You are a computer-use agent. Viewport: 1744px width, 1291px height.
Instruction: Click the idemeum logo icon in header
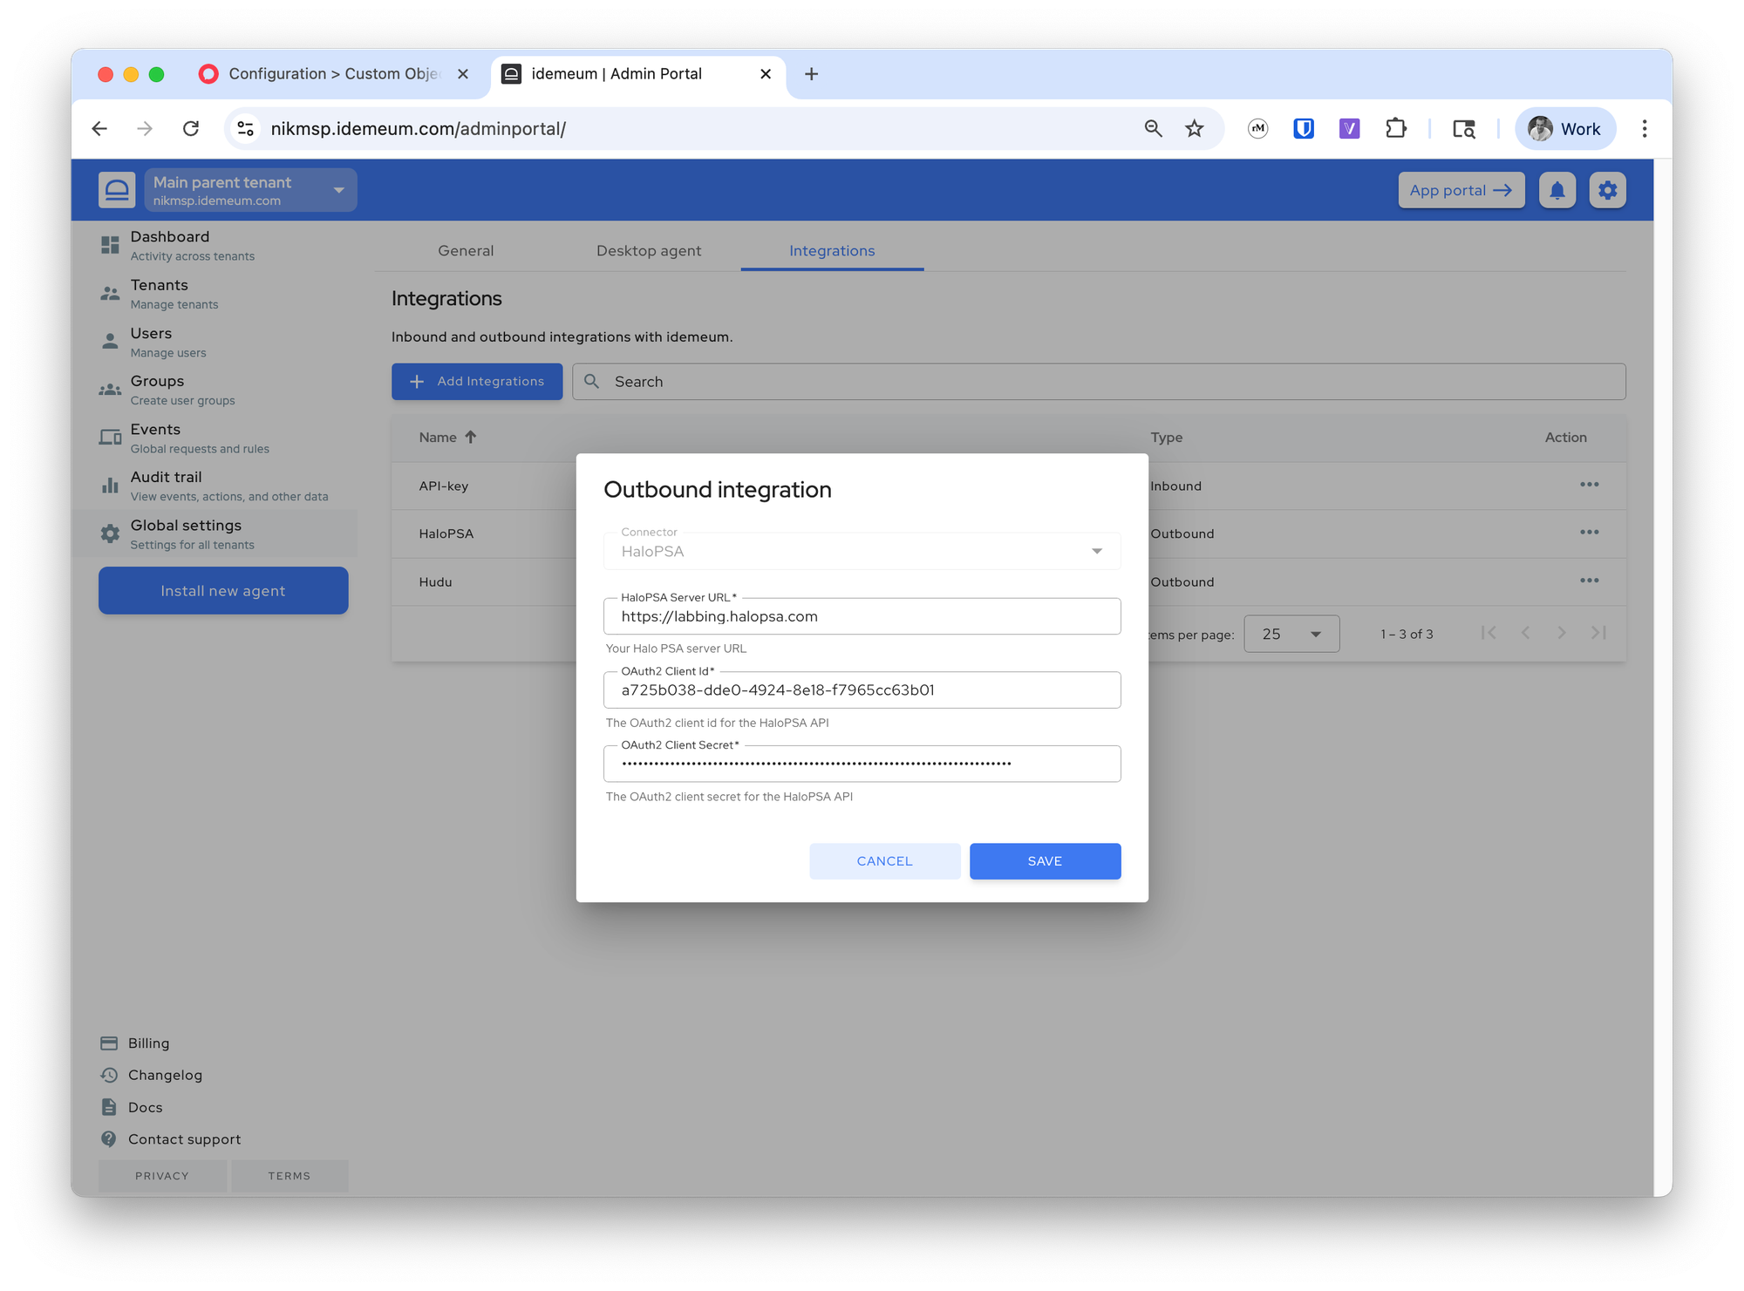[117, 190]
